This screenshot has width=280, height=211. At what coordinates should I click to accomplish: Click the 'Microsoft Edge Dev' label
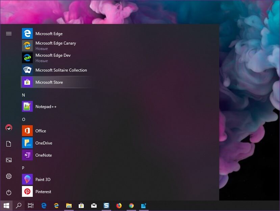[53, 55]
